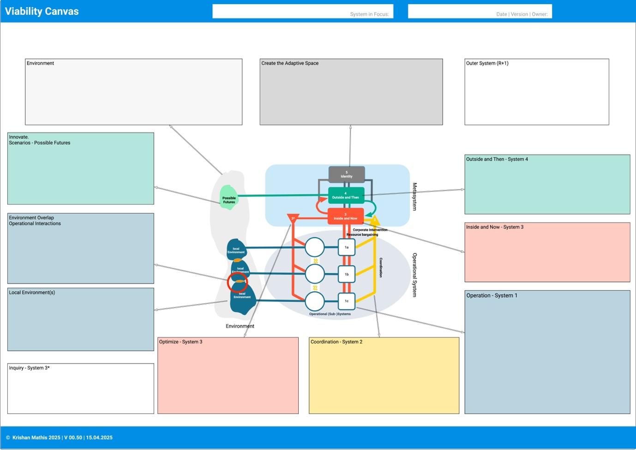Select the red 3* inverted triangle
This screenshot has width=636, height=450.
293,218
